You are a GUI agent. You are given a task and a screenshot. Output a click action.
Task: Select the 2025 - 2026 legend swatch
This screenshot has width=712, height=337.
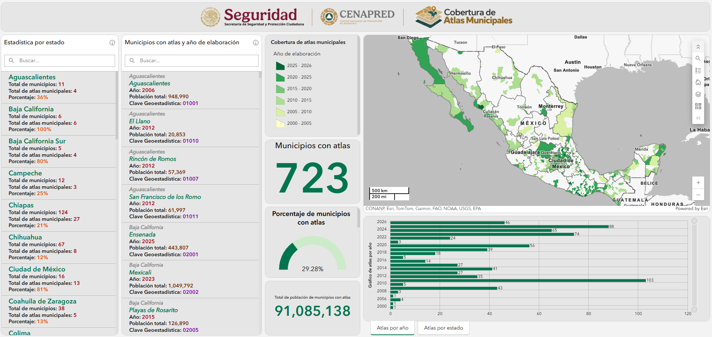[x=280, y=66]
